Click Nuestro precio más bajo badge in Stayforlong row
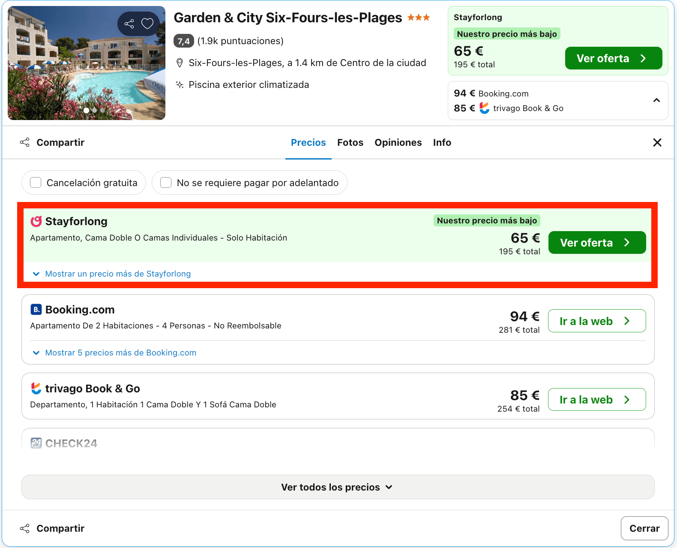This screenshot has height=548, width=677. (x=487, y=220)
